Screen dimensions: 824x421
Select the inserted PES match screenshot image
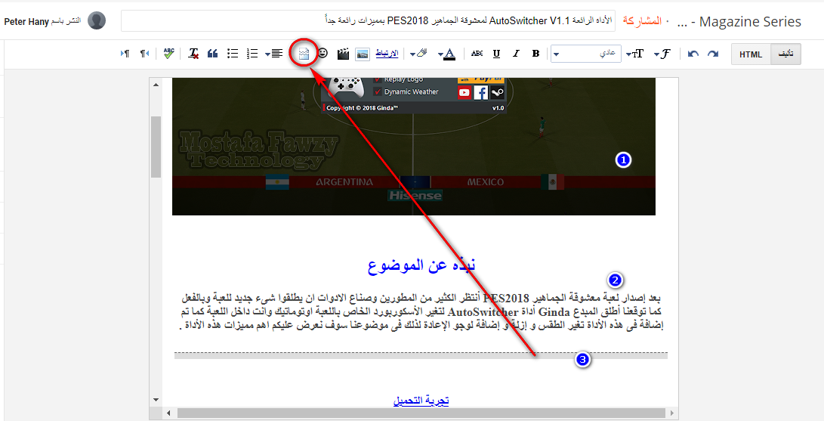pyautogui.click(x=414, y=146)
